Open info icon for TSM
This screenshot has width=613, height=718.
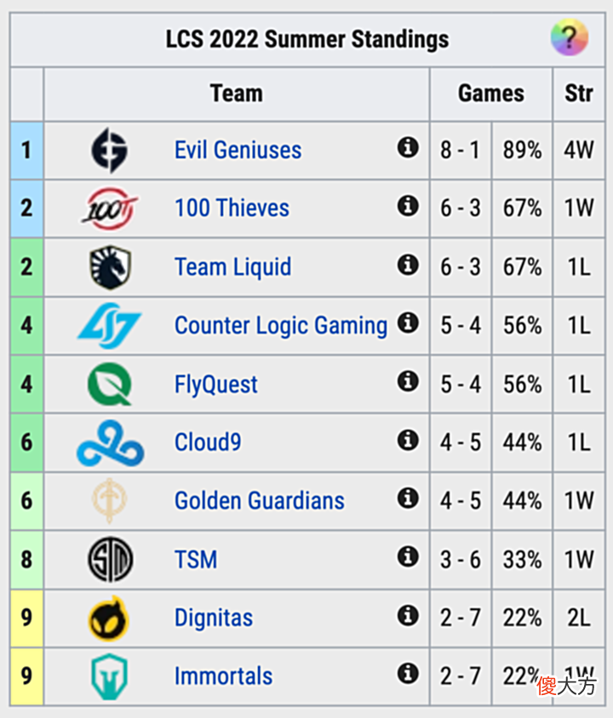[x=408, y=557]
